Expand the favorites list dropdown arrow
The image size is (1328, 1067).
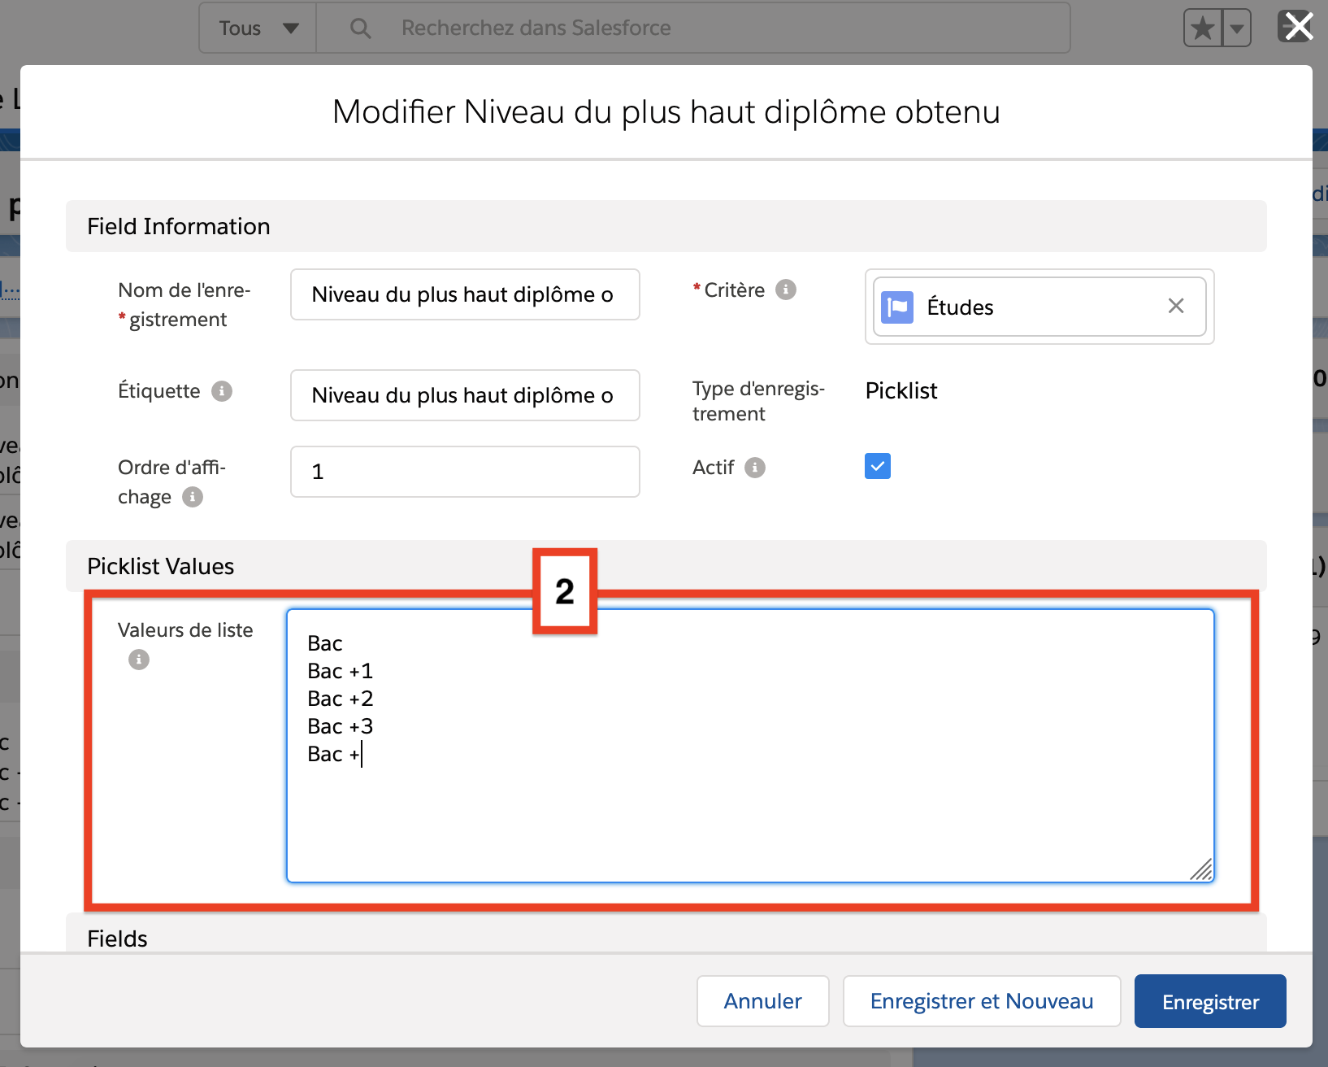[1237, 29]
